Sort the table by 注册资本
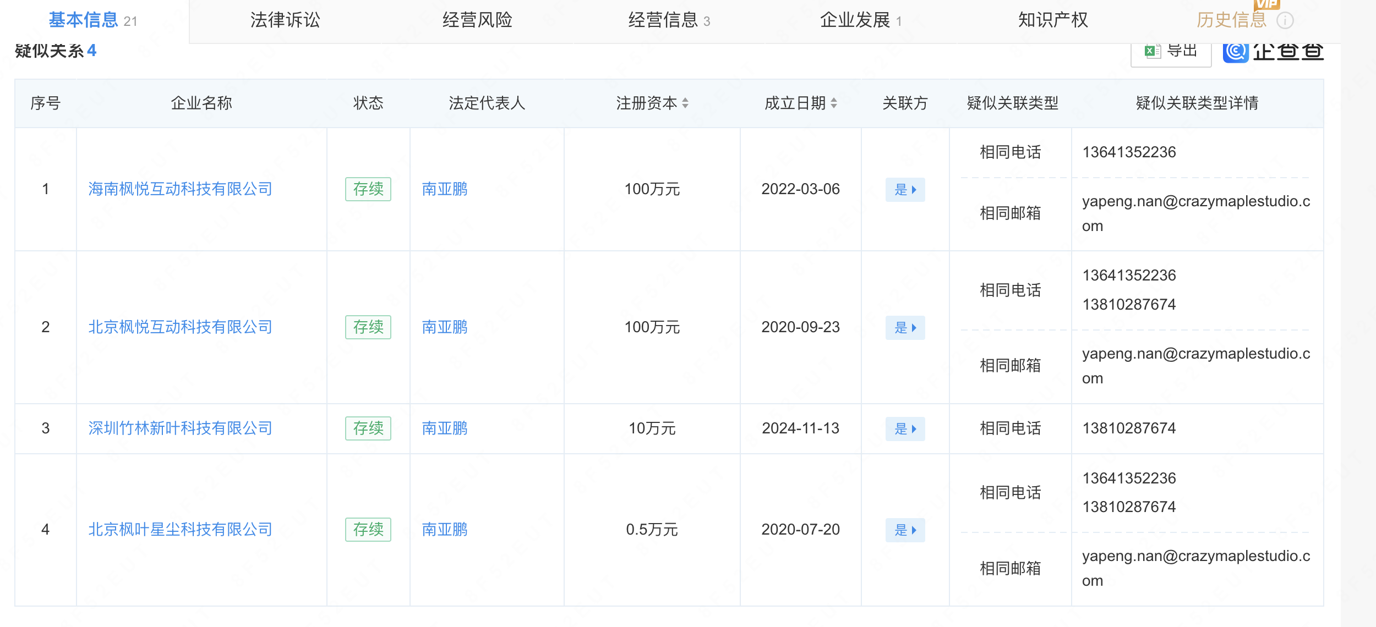 685,103
